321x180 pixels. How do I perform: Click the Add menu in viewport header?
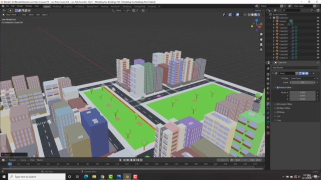[38, 14]
